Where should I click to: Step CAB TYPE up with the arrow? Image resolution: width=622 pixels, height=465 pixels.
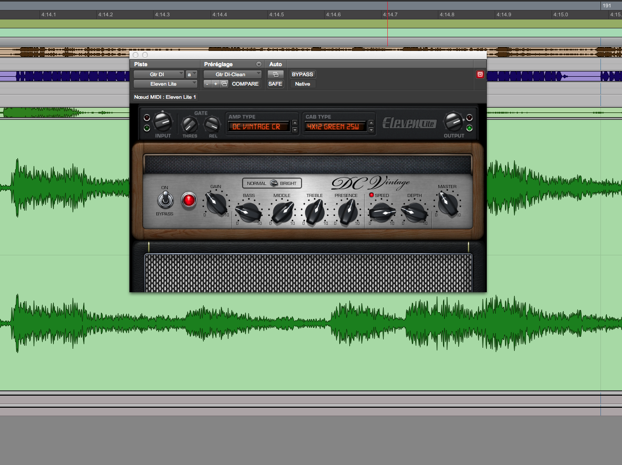[372, 123]
